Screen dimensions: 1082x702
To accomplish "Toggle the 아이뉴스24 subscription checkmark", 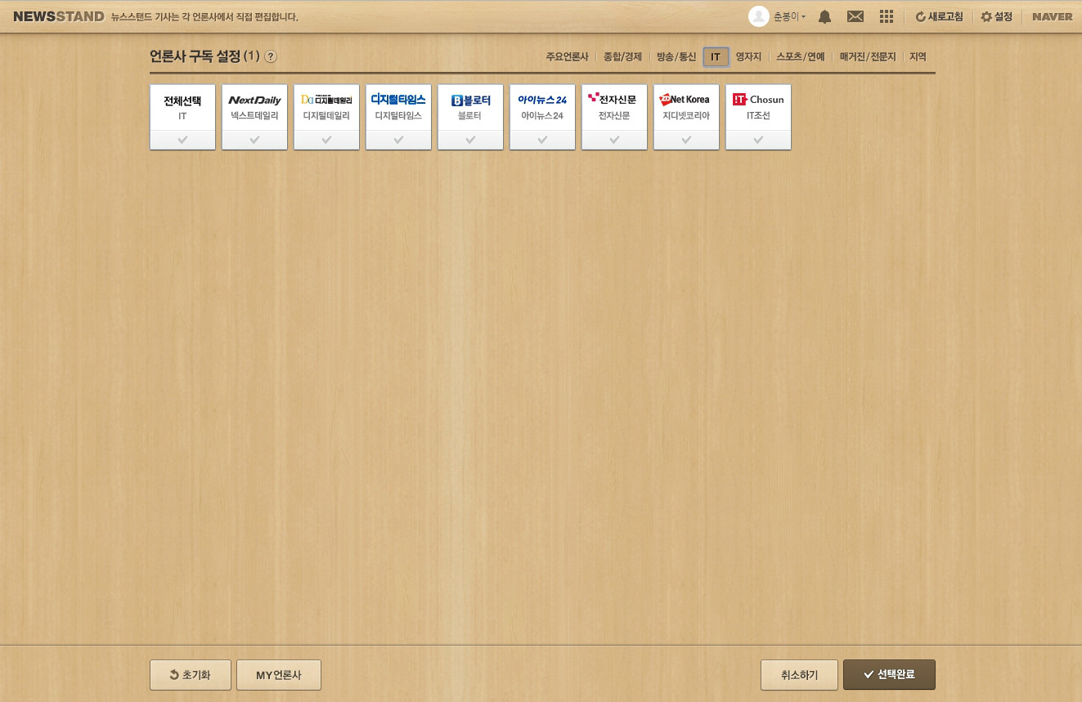I will tap(542, 140).
